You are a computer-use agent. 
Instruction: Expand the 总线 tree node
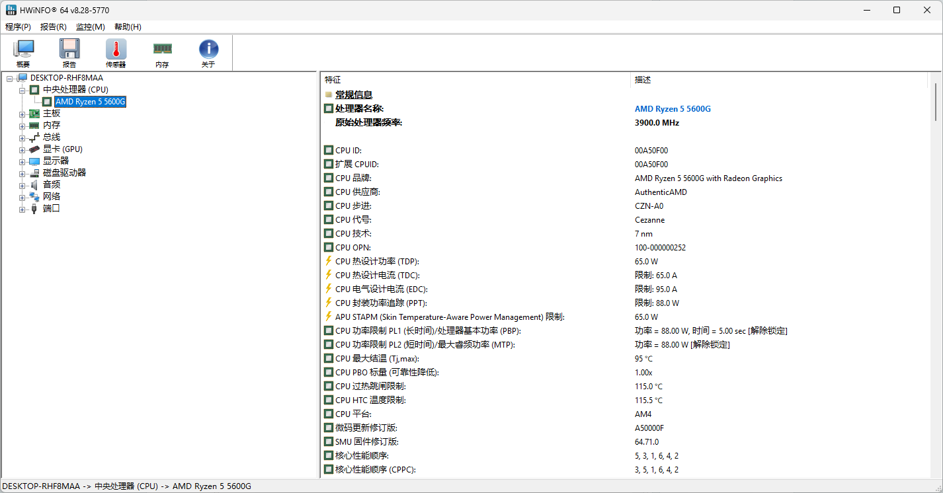(22, 137)
